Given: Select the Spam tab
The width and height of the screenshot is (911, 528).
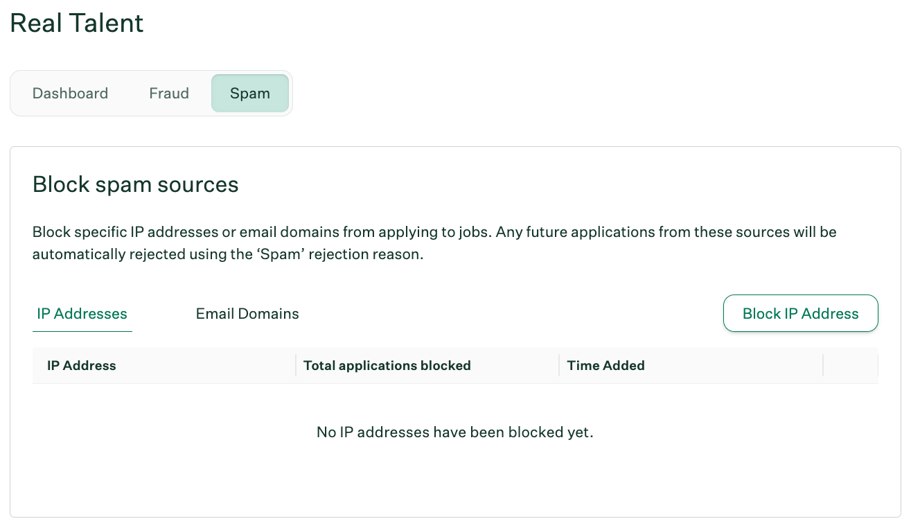Looking at the screenshot, I should click(x=250, y=94).
